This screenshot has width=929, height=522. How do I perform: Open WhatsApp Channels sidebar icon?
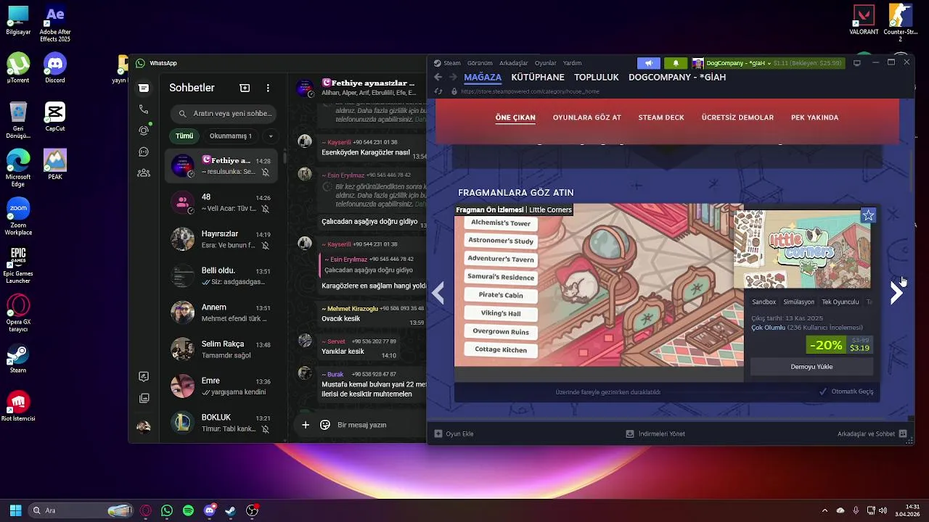[x=144, y=152]
